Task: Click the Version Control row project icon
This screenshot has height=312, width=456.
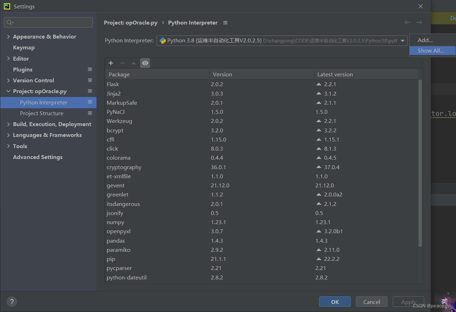Action: pyautogui.click(x=90, y=80)
